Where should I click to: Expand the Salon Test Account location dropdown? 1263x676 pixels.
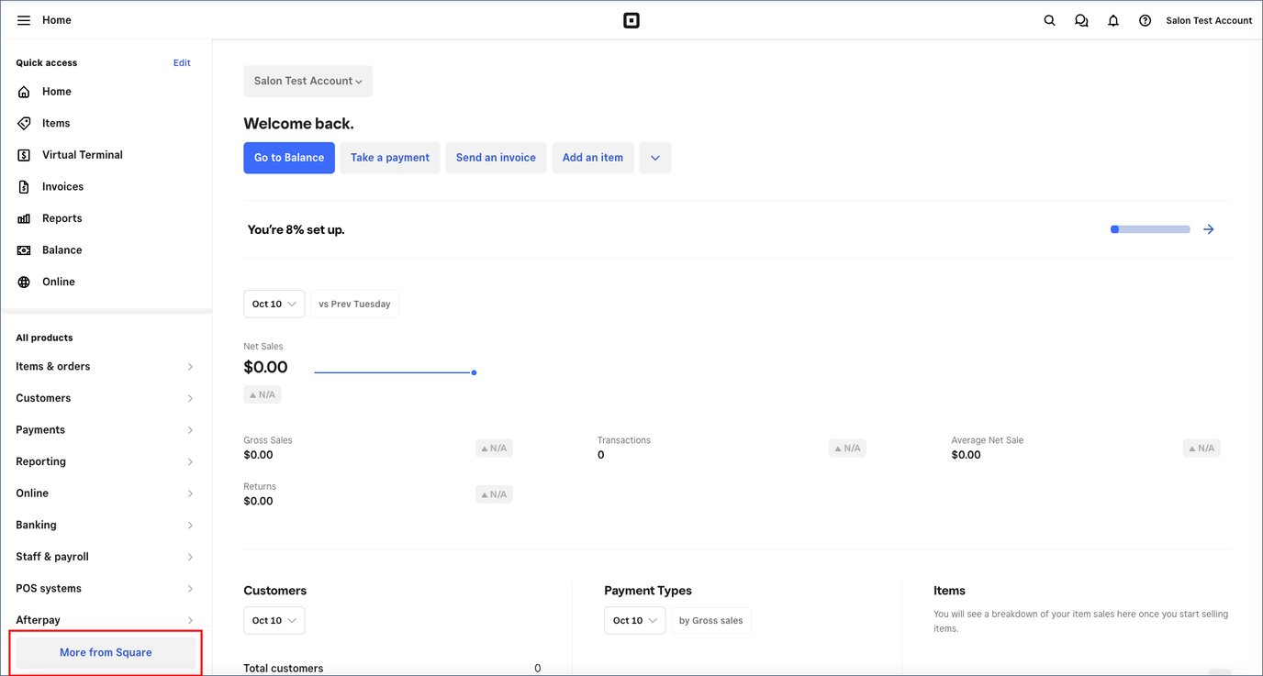pos(307,81)
